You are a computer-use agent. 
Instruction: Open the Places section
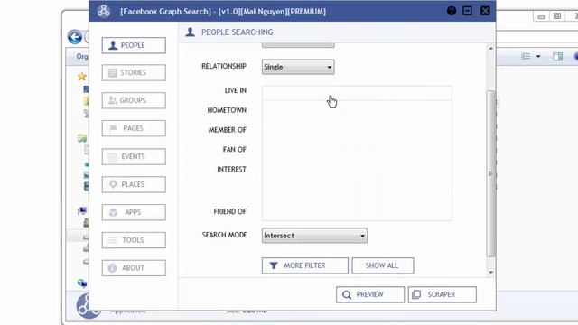coord(134,184)
